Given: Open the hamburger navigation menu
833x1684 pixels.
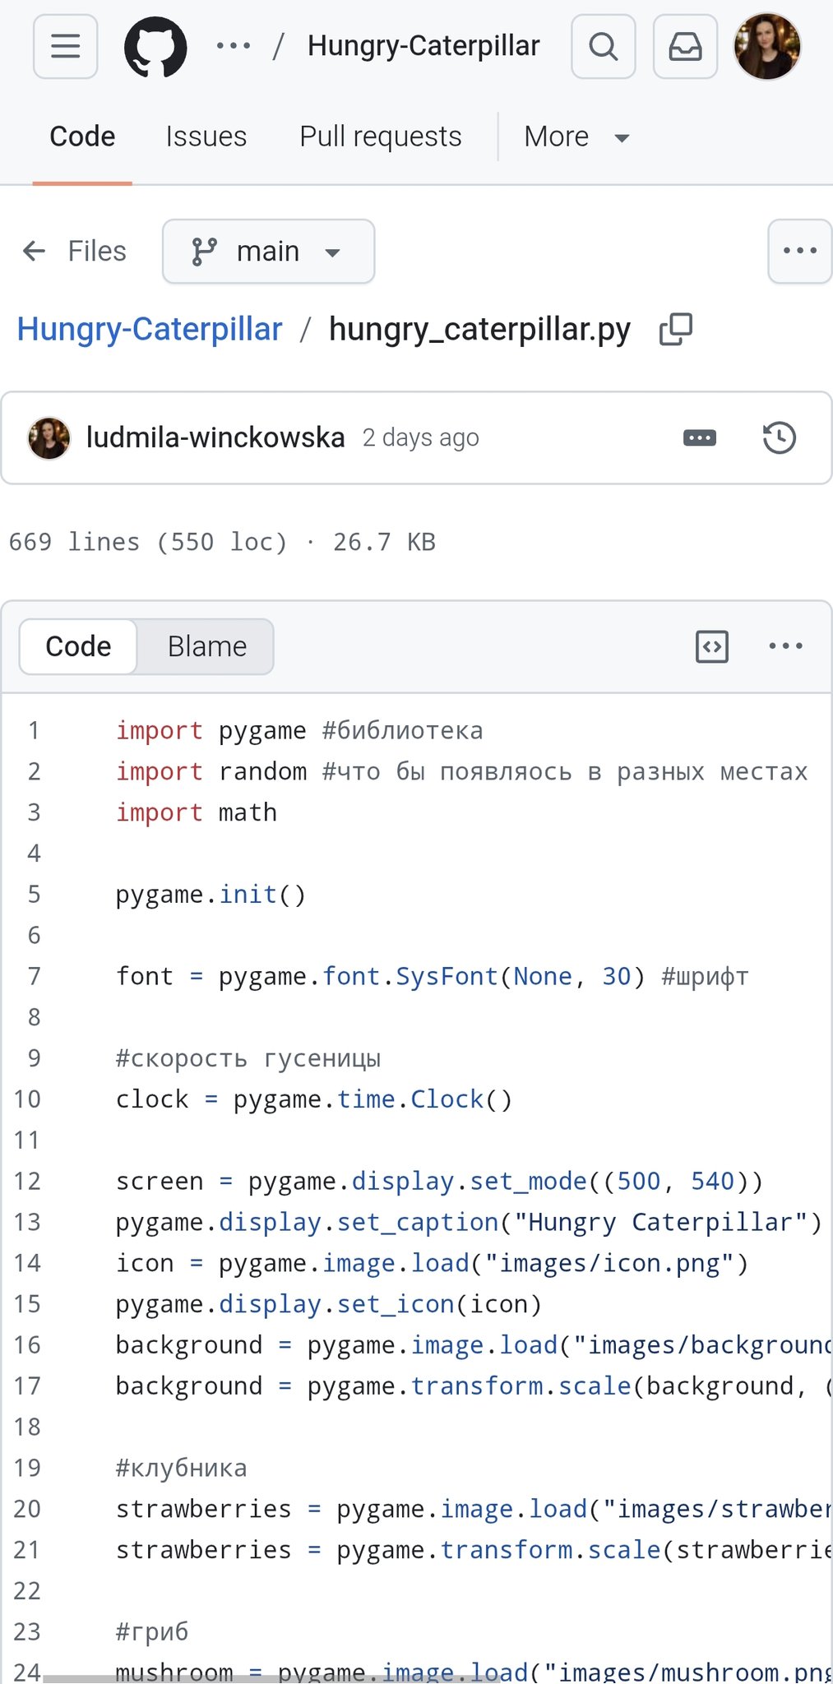Looking at the screenshot, I should 65,47.
